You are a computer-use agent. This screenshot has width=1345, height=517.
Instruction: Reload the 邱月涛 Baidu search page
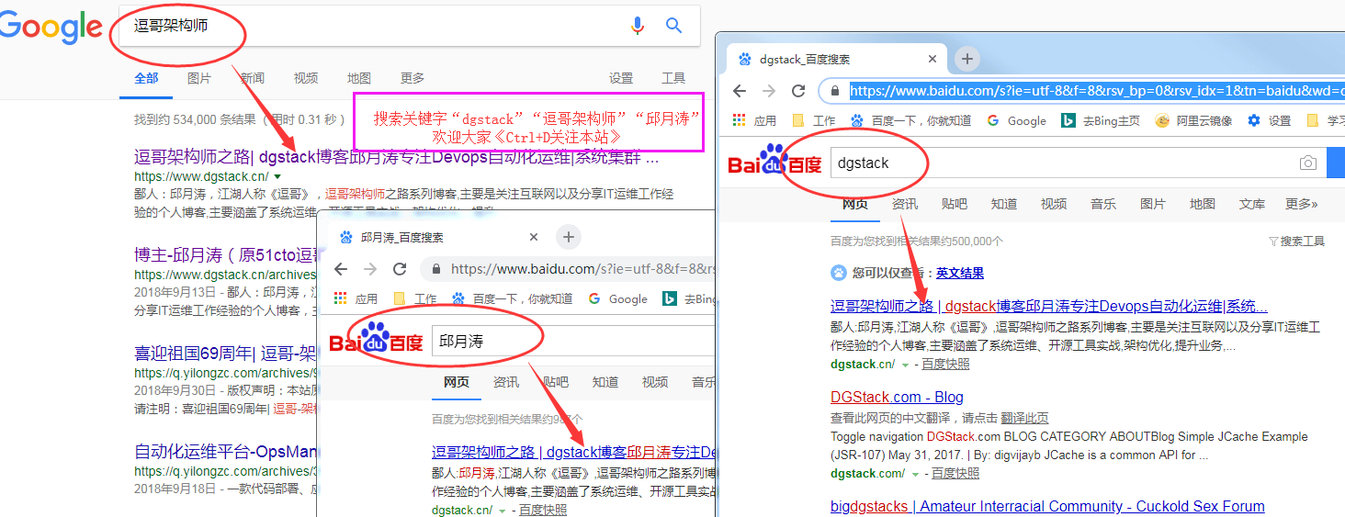(400, 269)
